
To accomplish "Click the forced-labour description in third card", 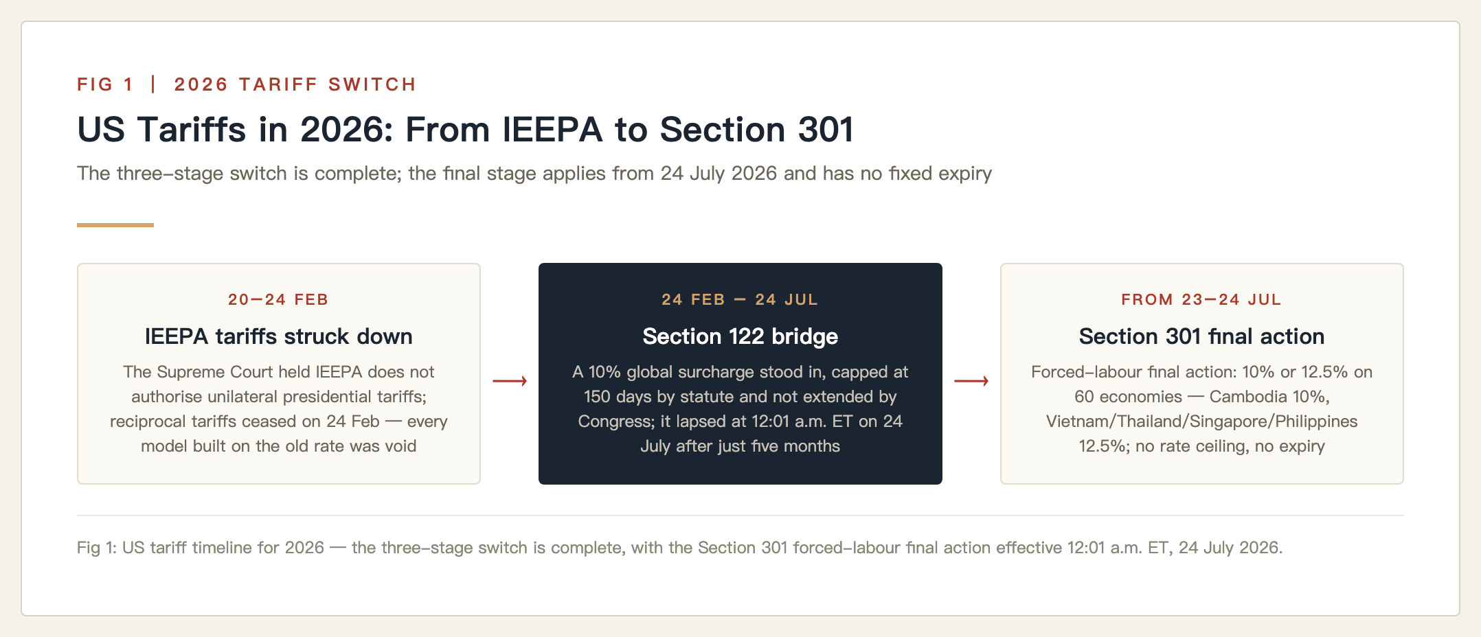I will coord(1202,409).
